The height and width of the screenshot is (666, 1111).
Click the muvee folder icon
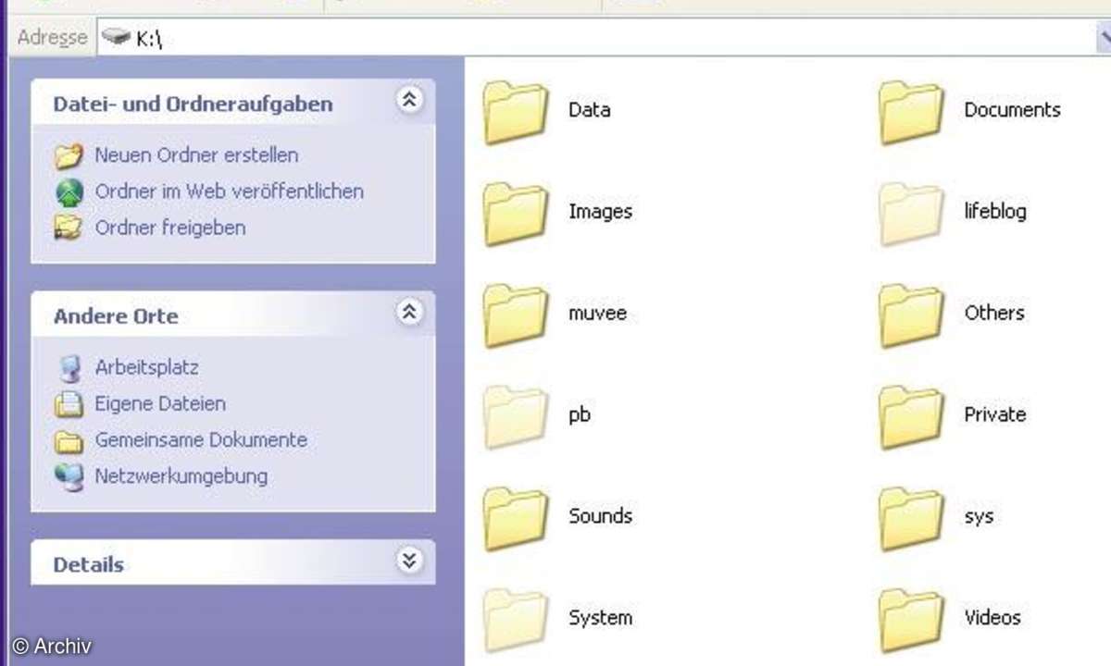(517, 315)
